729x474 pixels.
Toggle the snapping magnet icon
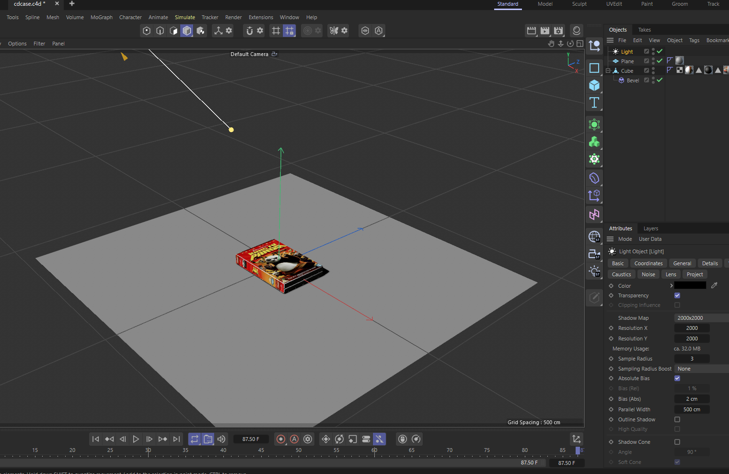[250, 31]
